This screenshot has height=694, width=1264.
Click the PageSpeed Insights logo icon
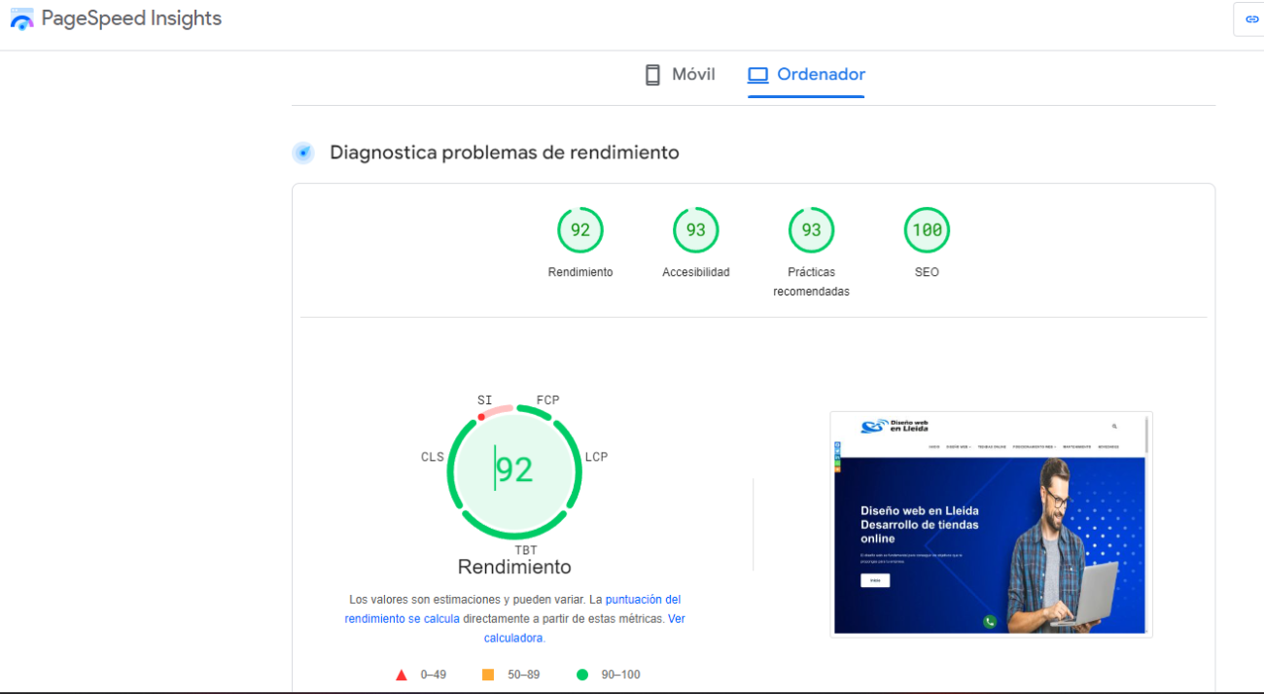21,19
